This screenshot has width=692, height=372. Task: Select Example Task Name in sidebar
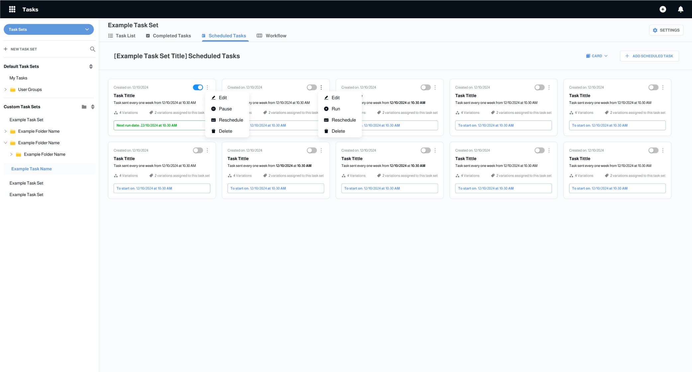(32, 169)
